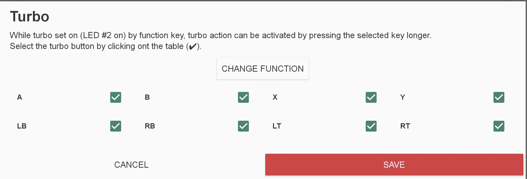Click the CHANGE FUNCTION button
527x179 pixels.
coord(262,69)
